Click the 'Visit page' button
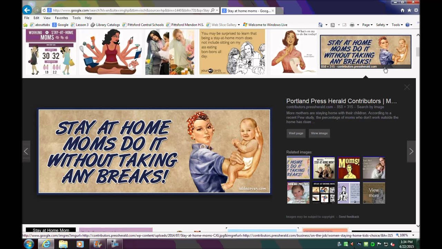This screenshot has width=442, height=249. pos(296,133)
